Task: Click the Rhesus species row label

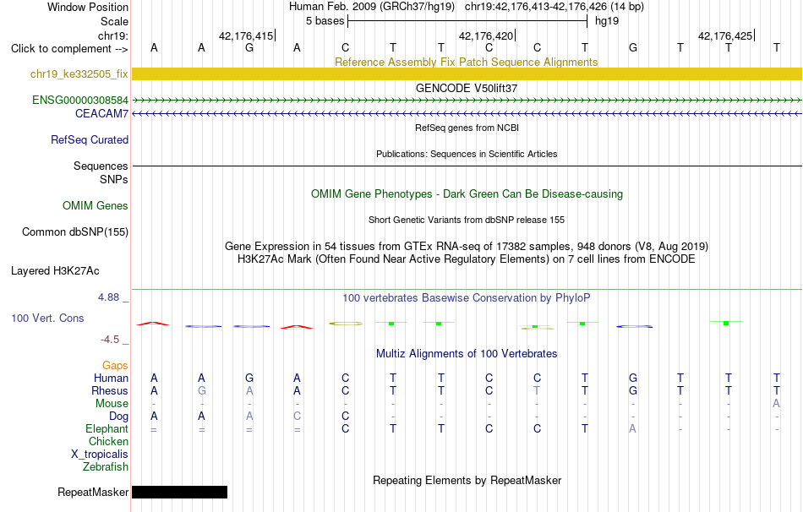Action: tap(110, 390)
